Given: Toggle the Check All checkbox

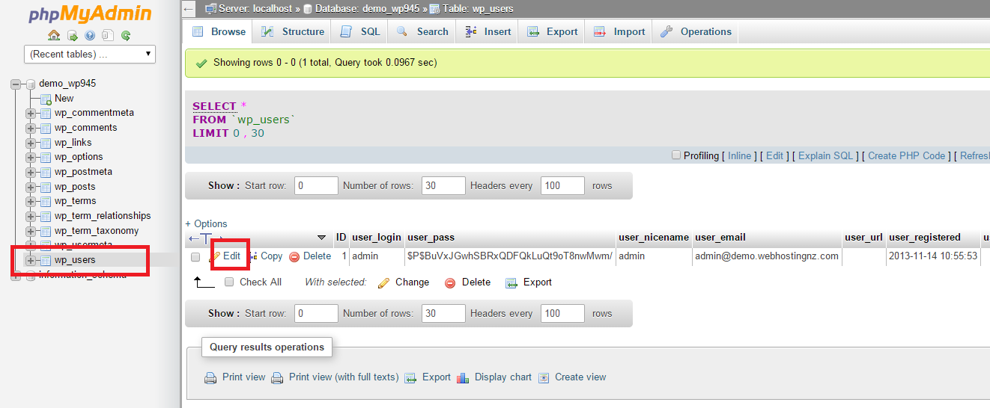Looking at the screenshot, I should click(230, 282).
